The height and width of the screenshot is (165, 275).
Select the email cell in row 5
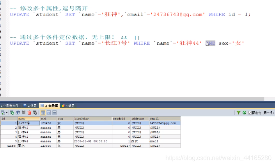[x=165, y=141]
